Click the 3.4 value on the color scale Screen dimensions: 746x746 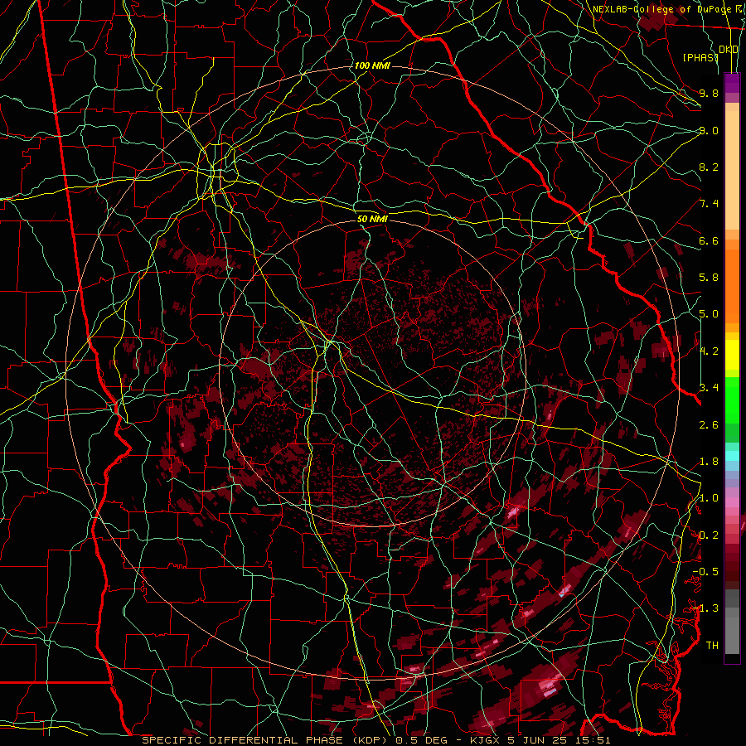pyautogui.click(x=709, y=388)
